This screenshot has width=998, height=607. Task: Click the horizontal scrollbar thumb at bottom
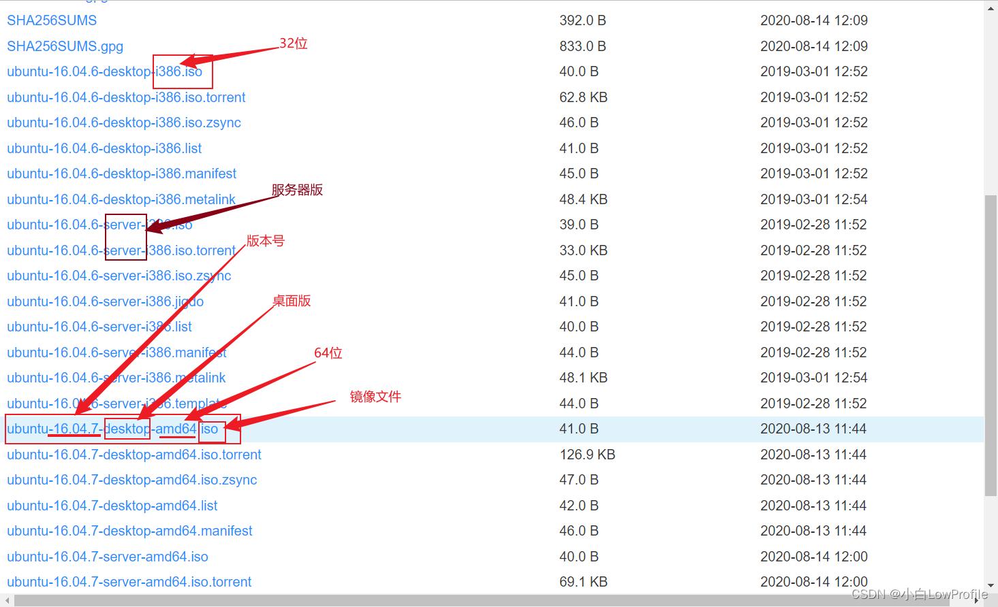tap(490, 601)
